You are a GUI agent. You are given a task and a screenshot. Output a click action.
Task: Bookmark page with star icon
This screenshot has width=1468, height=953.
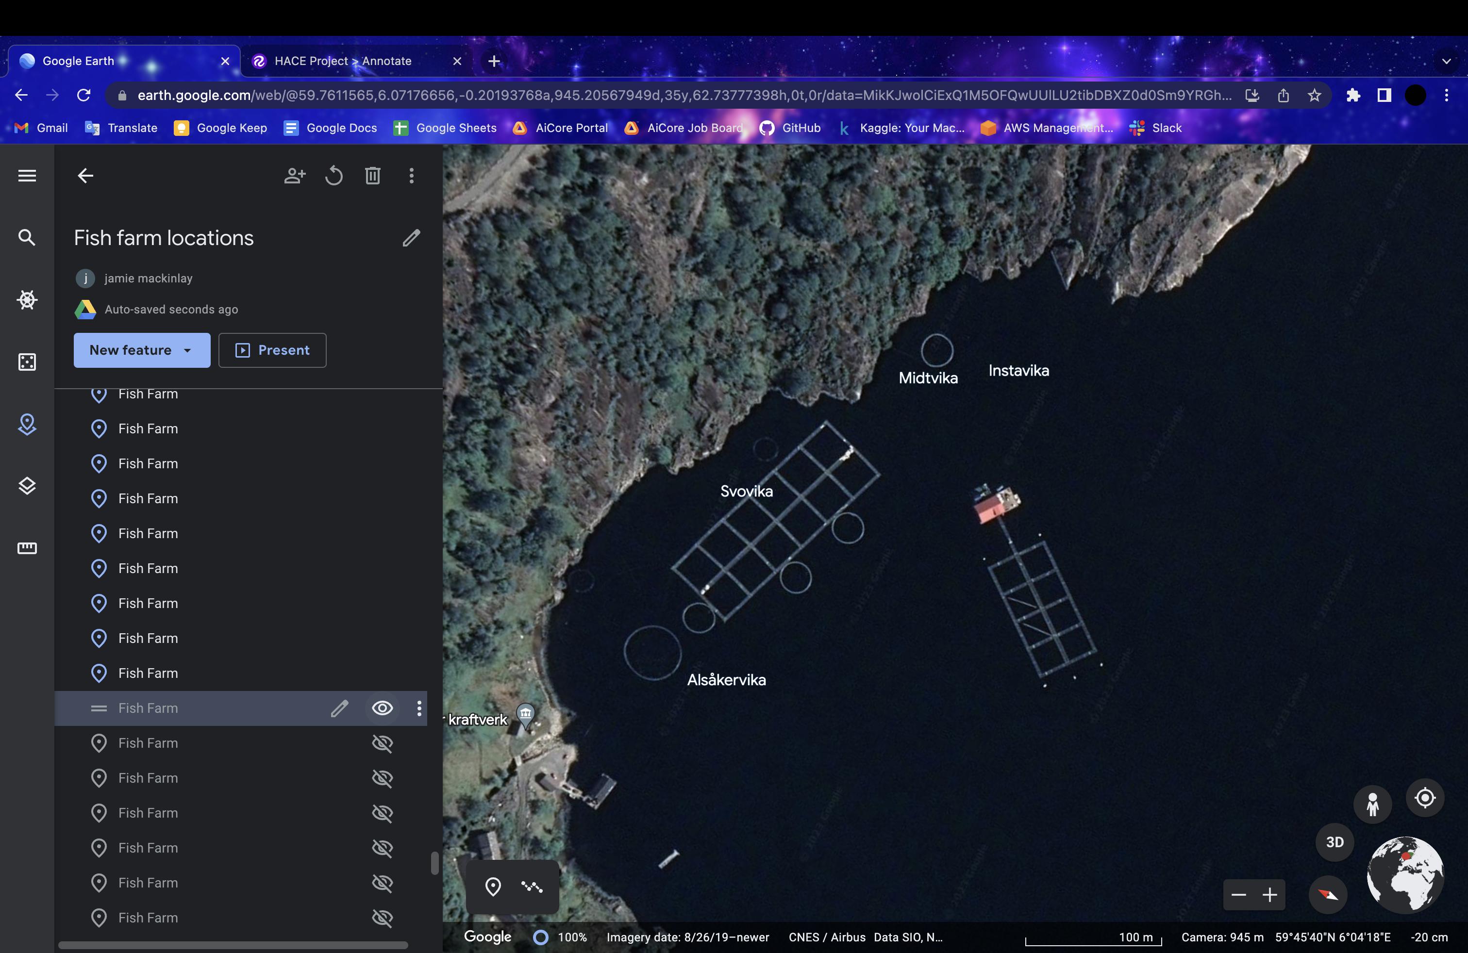(1315, 95)
